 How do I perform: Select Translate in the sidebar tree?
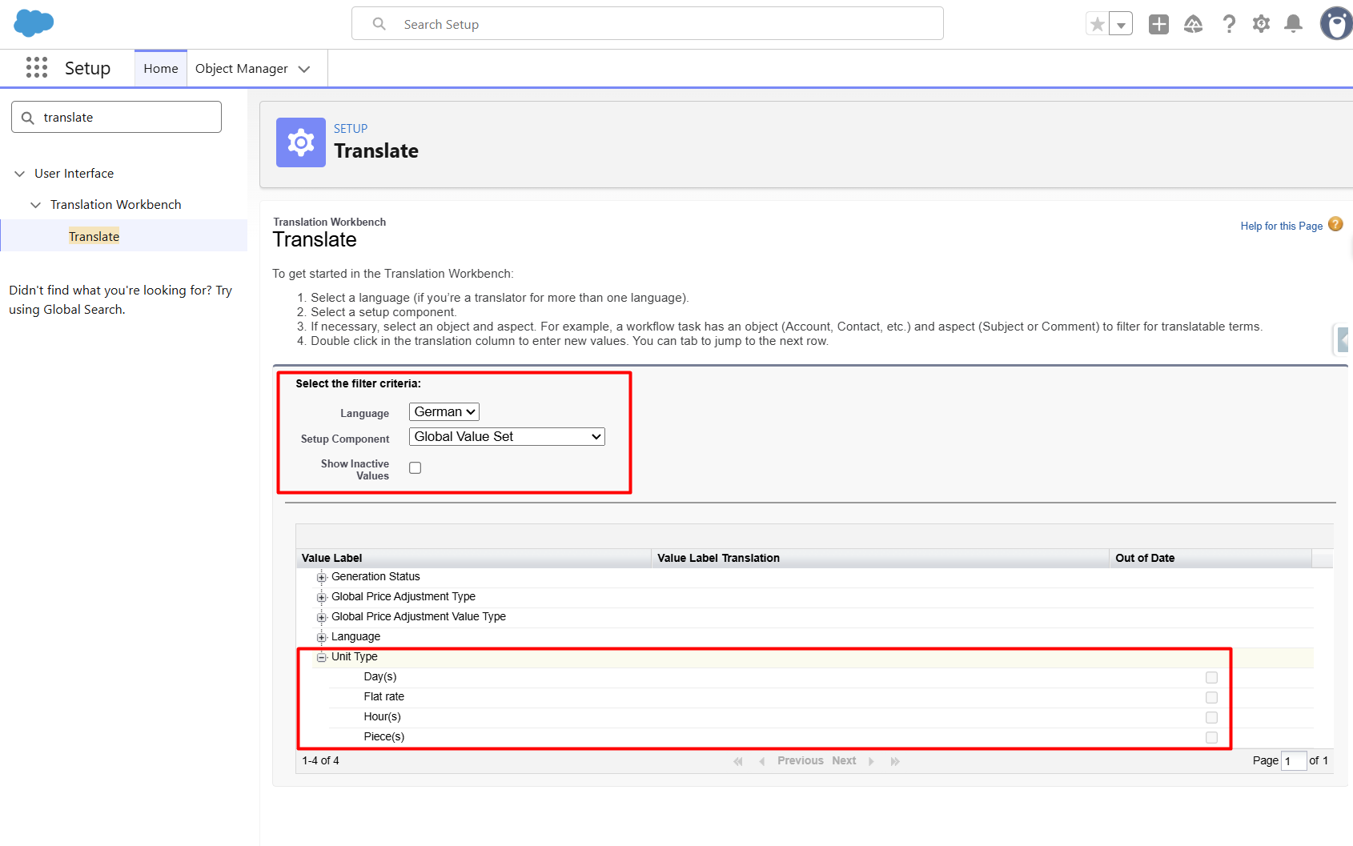coord(94,236)
